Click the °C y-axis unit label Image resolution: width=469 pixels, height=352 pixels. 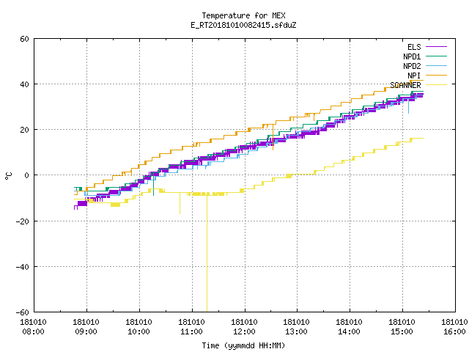click(8, 176)
